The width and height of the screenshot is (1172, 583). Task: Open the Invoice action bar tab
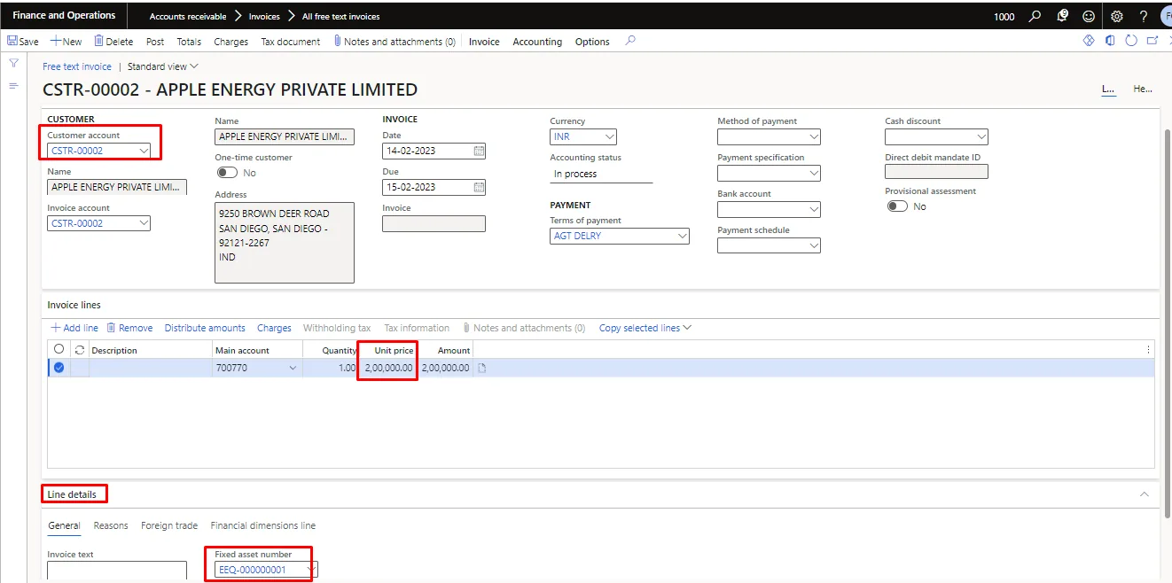[484, 42]
